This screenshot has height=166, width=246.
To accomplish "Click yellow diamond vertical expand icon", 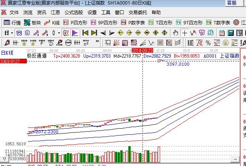I will coord(164,33).
